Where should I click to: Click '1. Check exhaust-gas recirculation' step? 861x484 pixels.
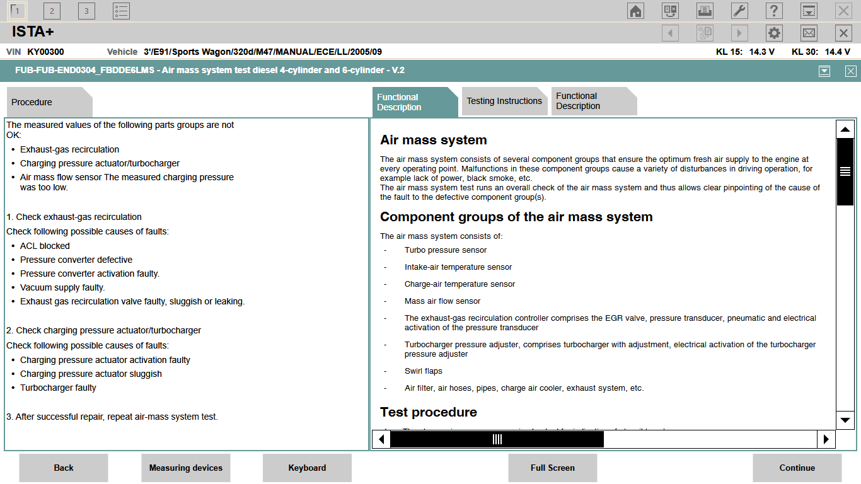click(74, 217)
